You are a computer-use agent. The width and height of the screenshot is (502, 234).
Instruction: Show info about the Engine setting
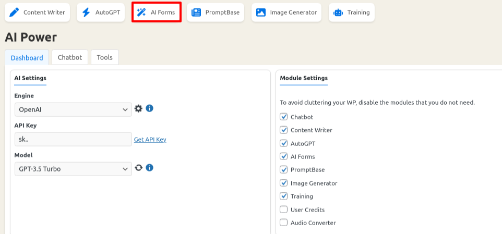click(150, 108)
